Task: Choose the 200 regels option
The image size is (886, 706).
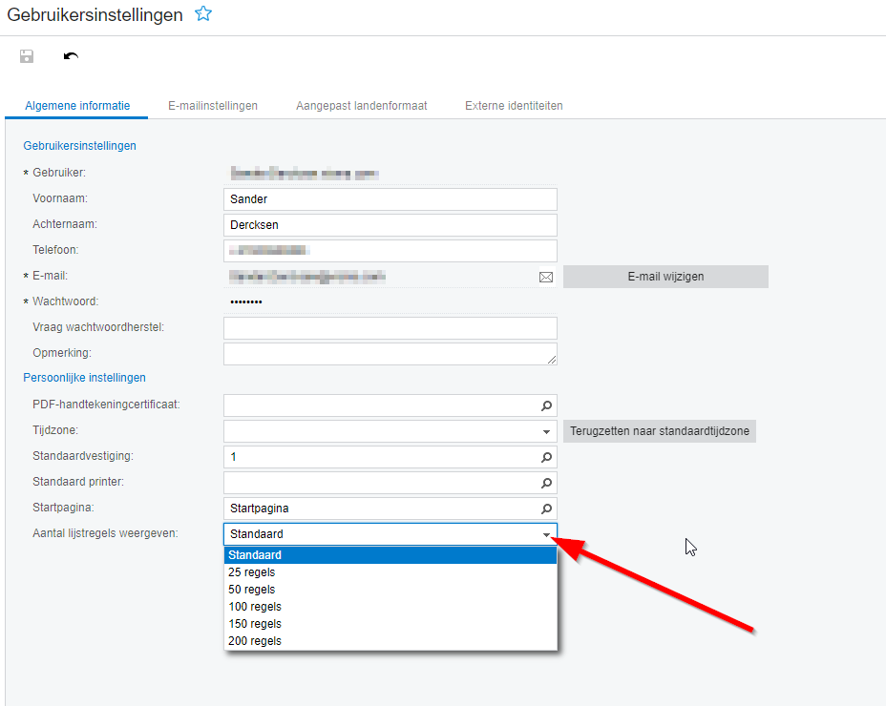Action: [x=255, y=641]
